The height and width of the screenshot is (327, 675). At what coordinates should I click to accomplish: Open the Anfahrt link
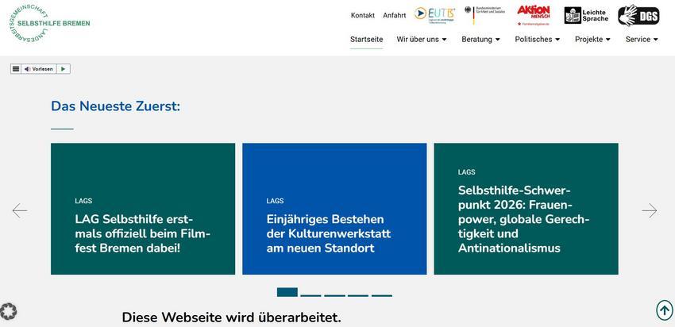click(x=394, y=15)
